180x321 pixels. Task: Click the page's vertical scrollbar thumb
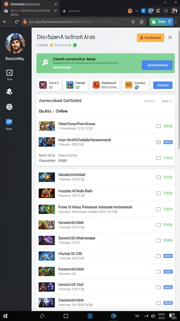179,89
